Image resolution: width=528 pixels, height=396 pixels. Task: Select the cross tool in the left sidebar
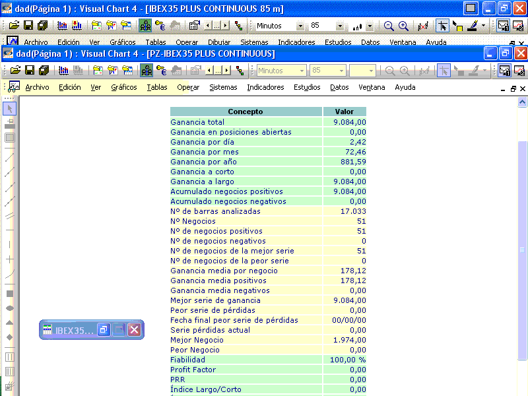(10, 259)
